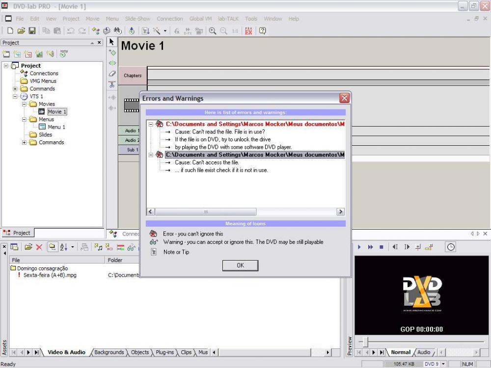Select Menu 1 in project tree
This screenshot has width=491, height=368.
[x=56, y=127]
